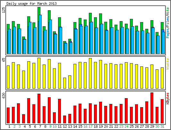The image size is (171, 130).
Task: Click the shortest red KBytes bar for day 12
Action: tap(65, 119)
